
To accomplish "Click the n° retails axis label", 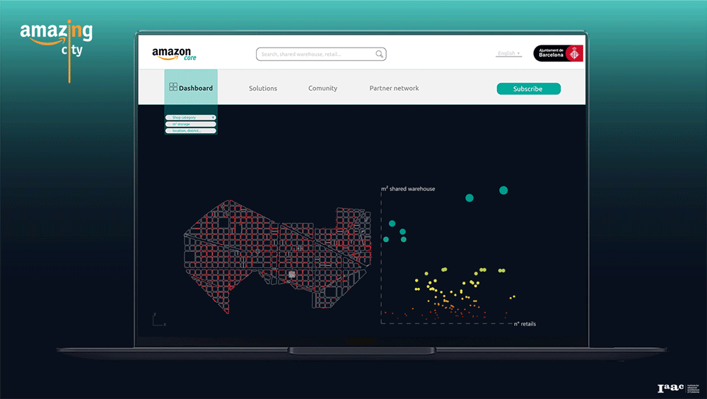I will point(525,324).
